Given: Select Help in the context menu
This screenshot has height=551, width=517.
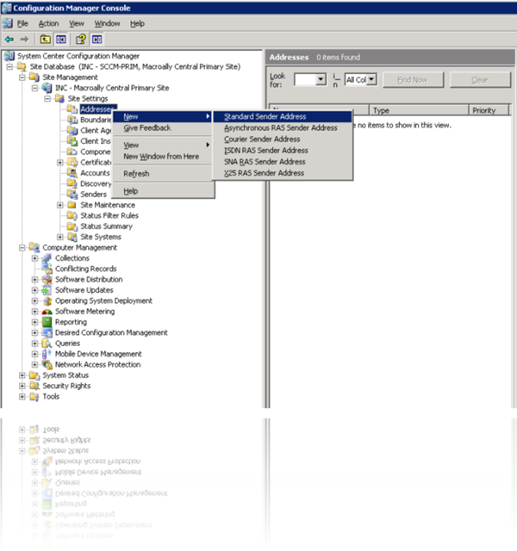Looking at the screenshot, I should tap(163, 191).
